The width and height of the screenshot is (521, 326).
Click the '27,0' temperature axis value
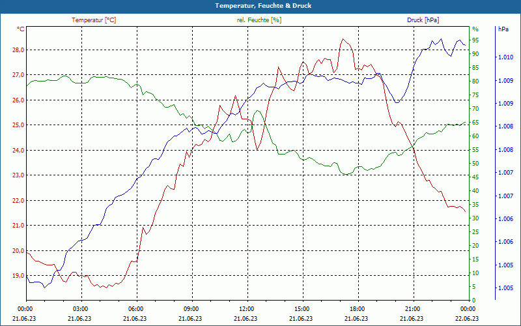point(19,75)
